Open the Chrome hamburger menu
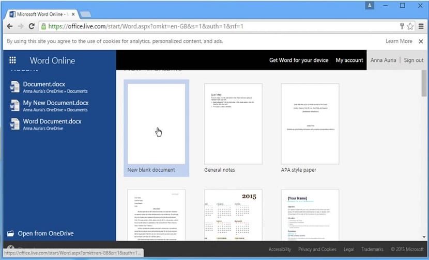The width and height of the screenshot is (429, 260). point(421,26)
